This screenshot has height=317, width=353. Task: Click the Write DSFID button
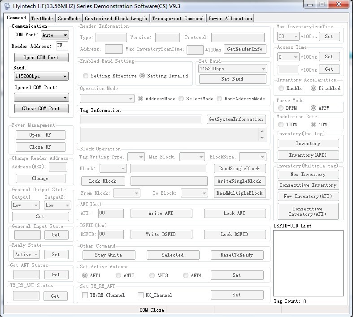pos(161,235)
